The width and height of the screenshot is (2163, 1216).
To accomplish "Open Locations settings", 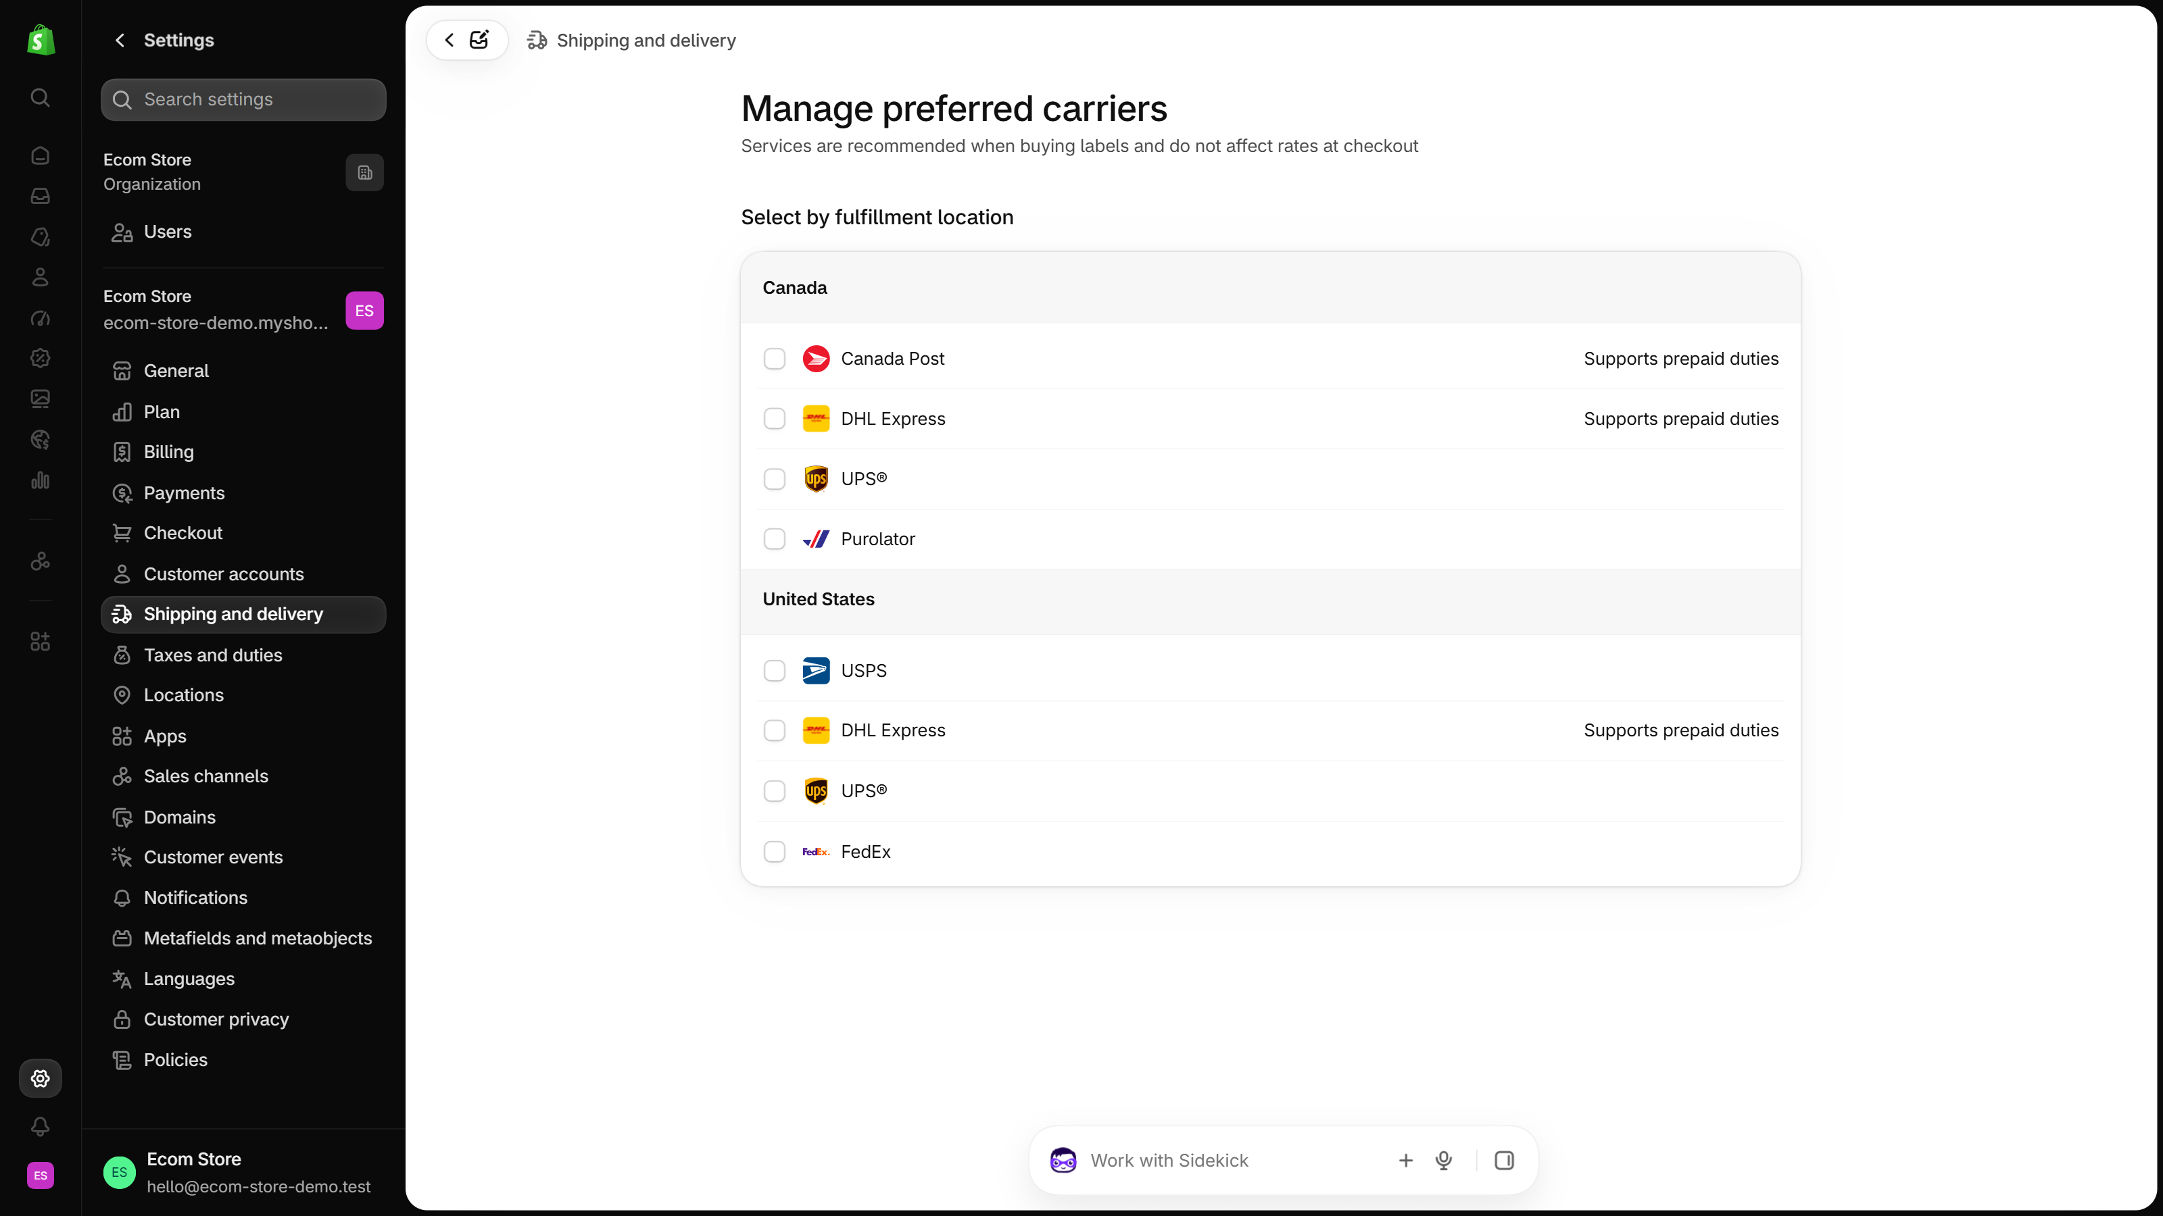I will click(x=243, y=695).
